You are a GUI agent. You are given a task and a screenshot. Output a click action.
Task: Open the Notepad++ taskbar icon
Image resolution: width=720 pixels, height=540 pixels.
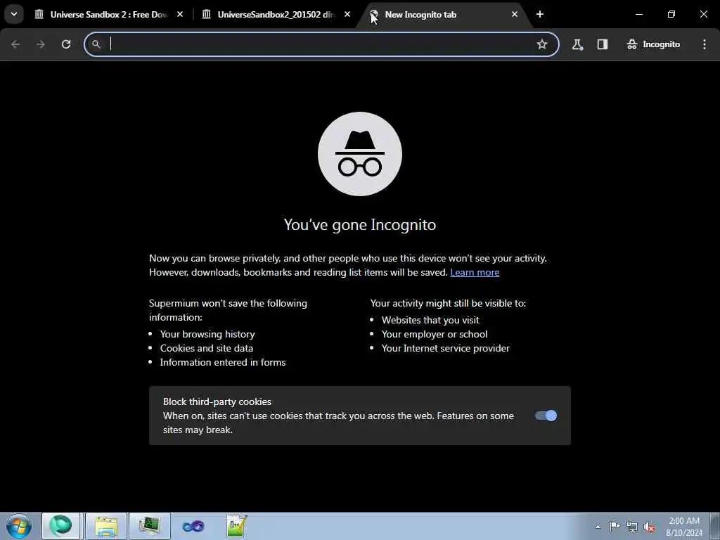click(236, 526)
